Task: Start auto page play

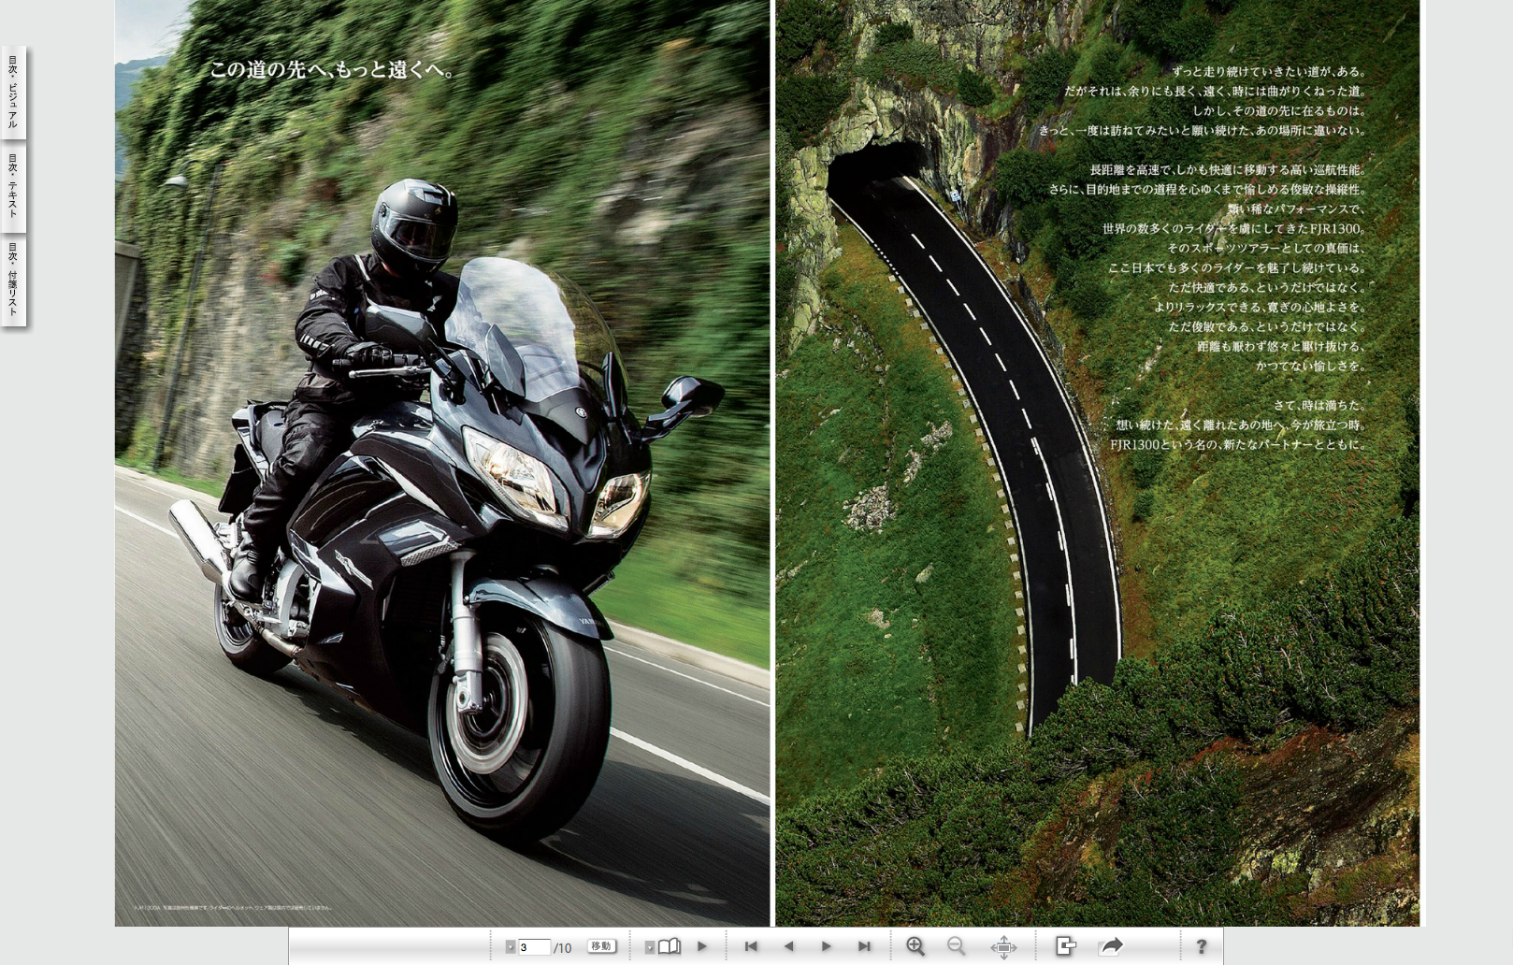Action: [x=702, y=946]
